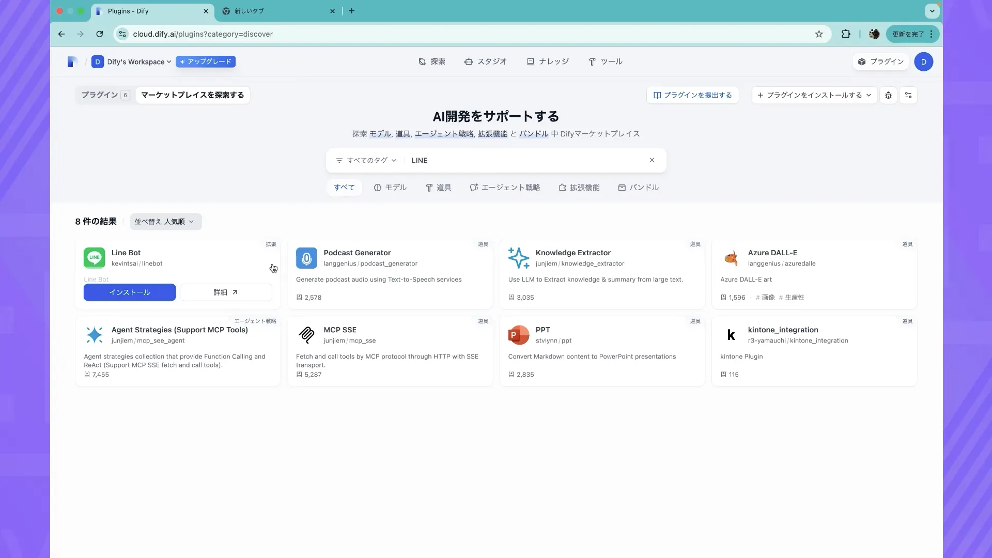Filter results by 道具 category

(x=438, y=187)
